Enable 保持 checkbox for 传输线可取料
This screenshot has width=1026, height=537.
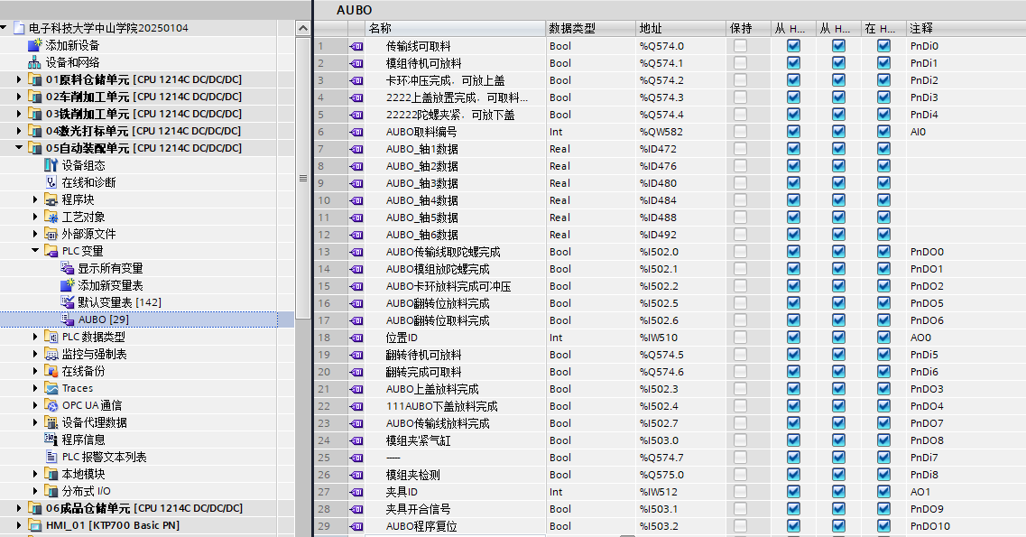(x=740, y=46)
